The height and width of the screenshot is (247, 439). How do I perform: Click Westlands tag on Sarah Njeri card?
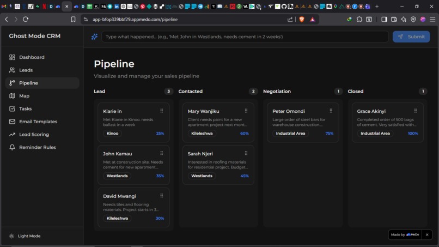point(202,176)
